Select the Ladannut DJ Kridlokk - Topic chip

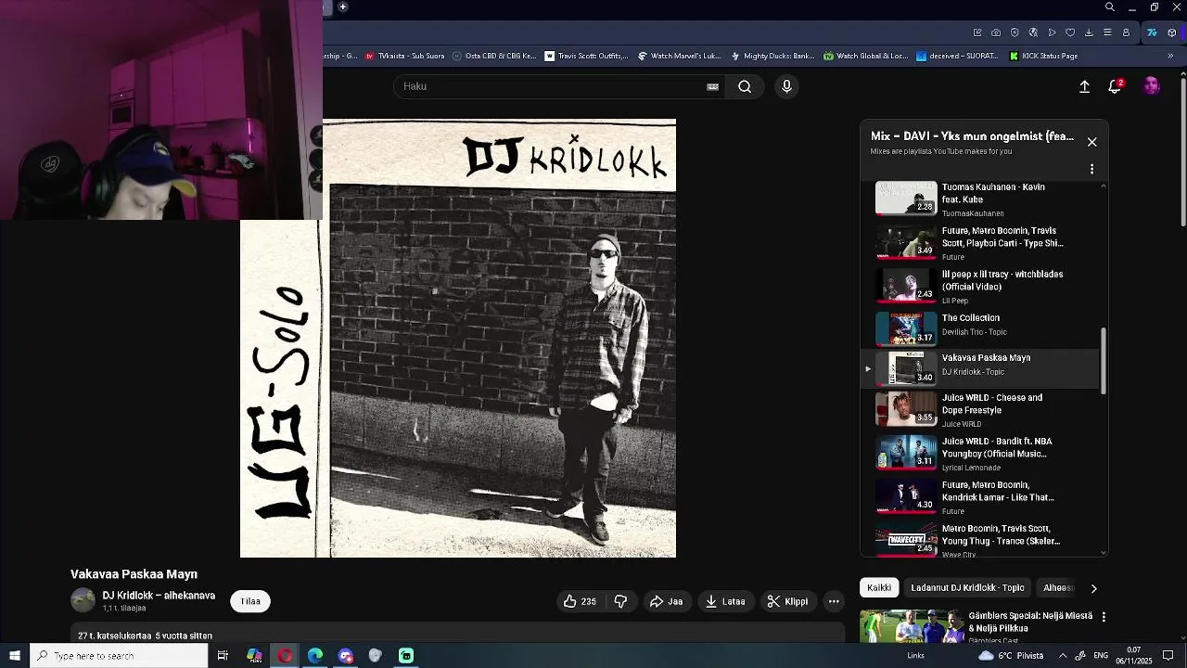point(967,587)
